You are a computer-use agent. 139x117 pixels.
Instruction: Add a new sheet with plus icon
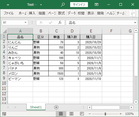pyautogui.click(x=56, y=107)
